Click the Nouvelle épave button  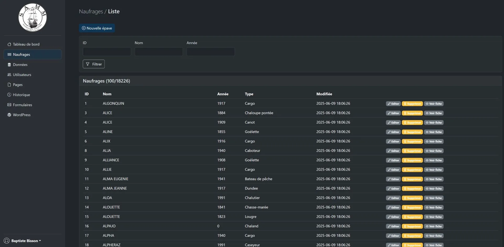[97, 28]
